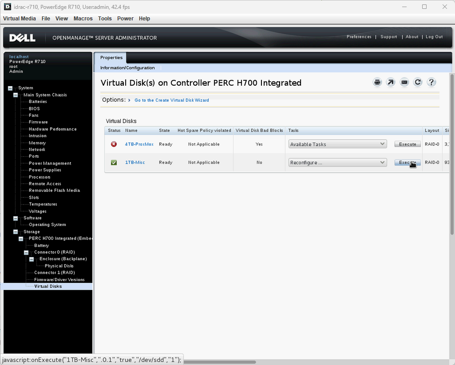
Task: Click Execute for the 1TB-Misc disk
Action: [408, 162]
